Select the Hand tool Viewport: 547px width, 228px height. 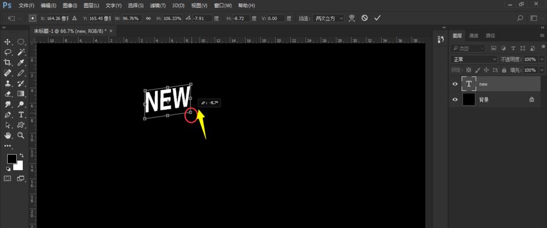[7, 135]
